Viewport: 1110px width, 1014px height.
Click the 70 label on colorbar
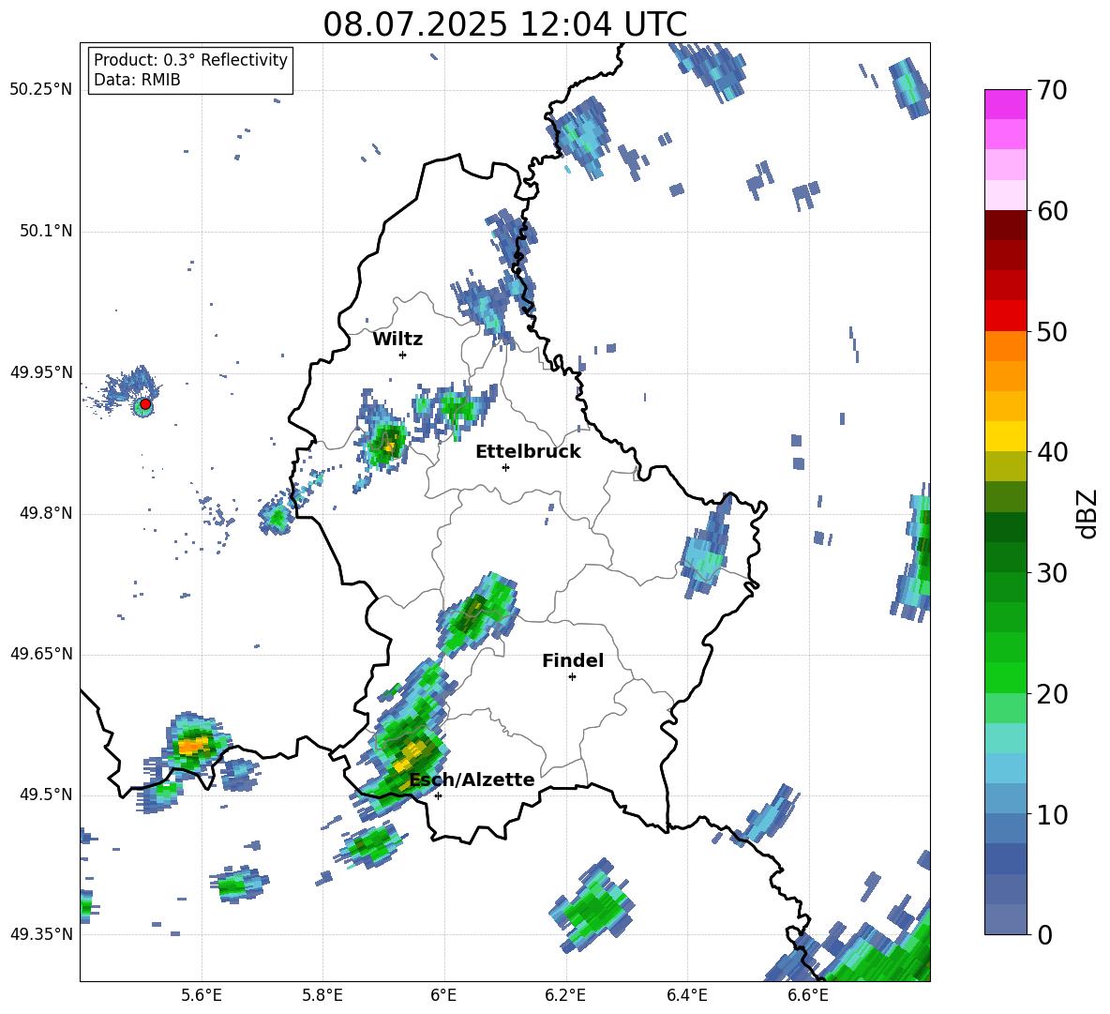pyautogui.click(x=1052, y=91)
